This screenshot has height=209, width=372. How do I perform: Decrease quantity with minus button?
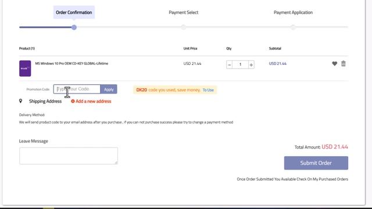point(229,64)
